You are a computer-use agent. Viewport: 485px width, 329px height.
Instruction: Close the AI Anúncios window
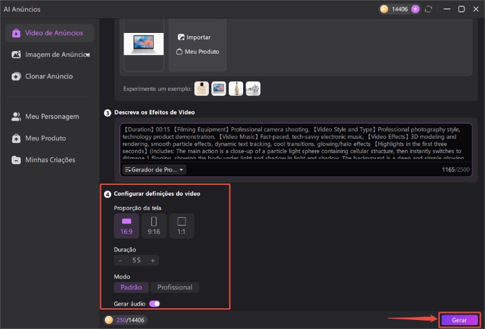[476, 9]
